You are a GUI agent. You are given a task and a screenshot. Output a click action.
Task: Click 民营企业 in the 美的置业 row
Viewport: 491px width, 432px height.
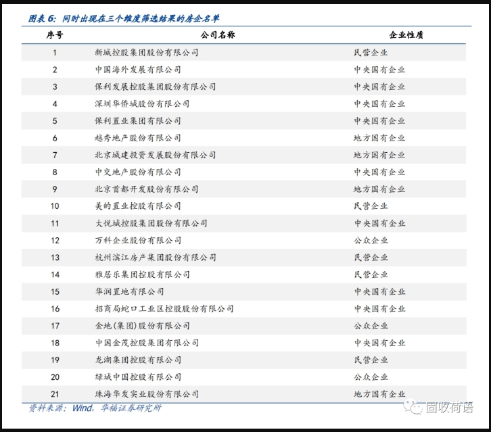coord(371,206)
